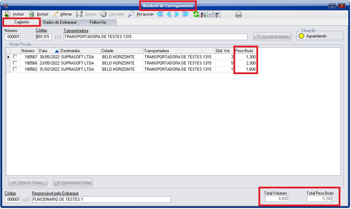Open the Follow-Up tab
Image resolution: width=351 pixels, height=209 pixels.
coord(98,22)
